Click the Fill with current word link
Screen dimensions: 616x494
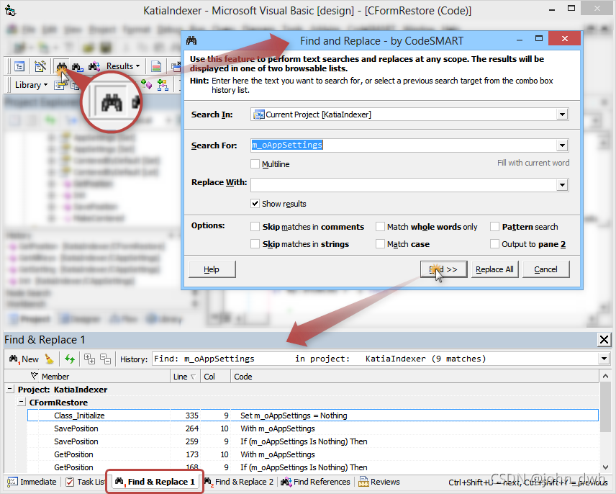533,163
